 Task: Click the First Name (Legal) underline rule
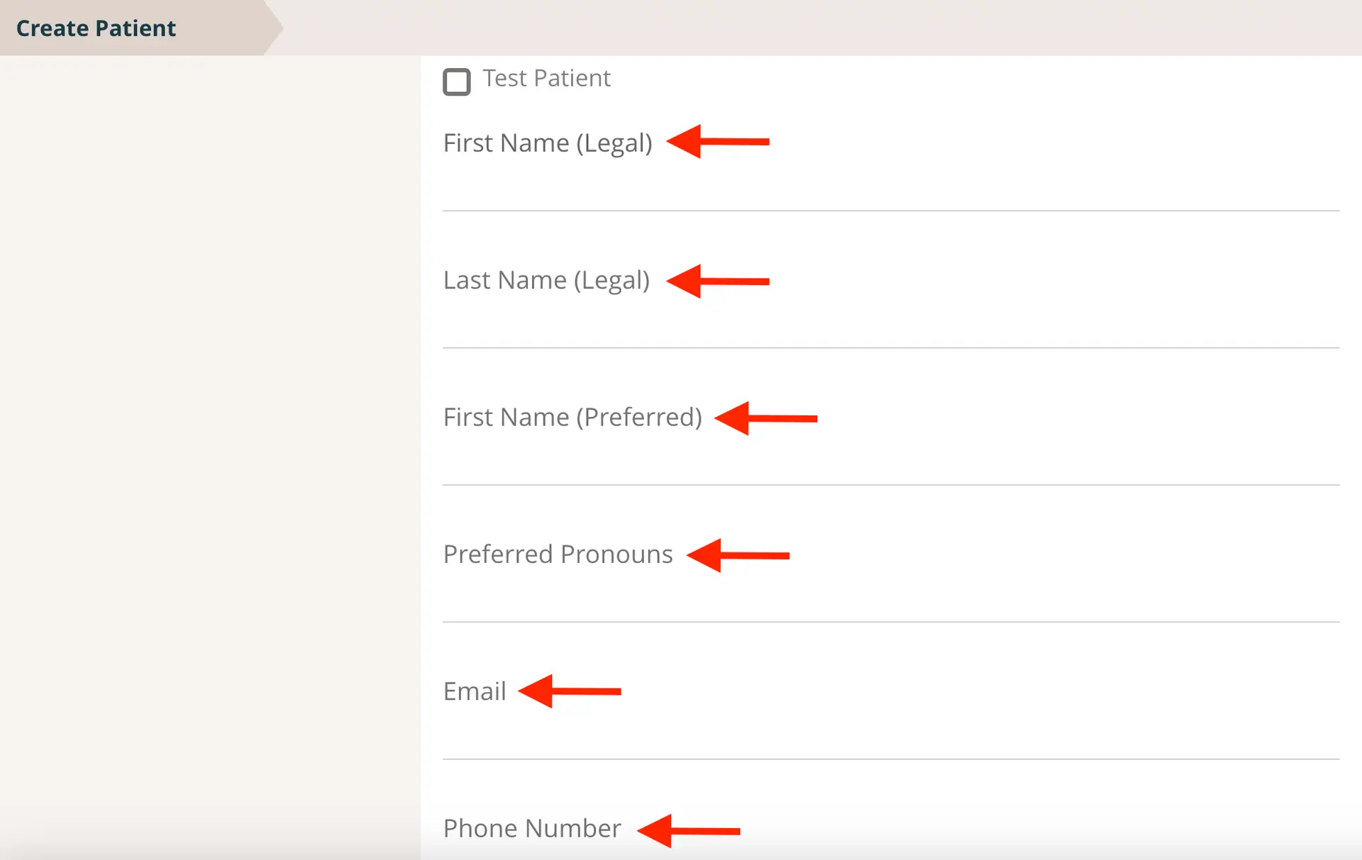click(887, 210)
